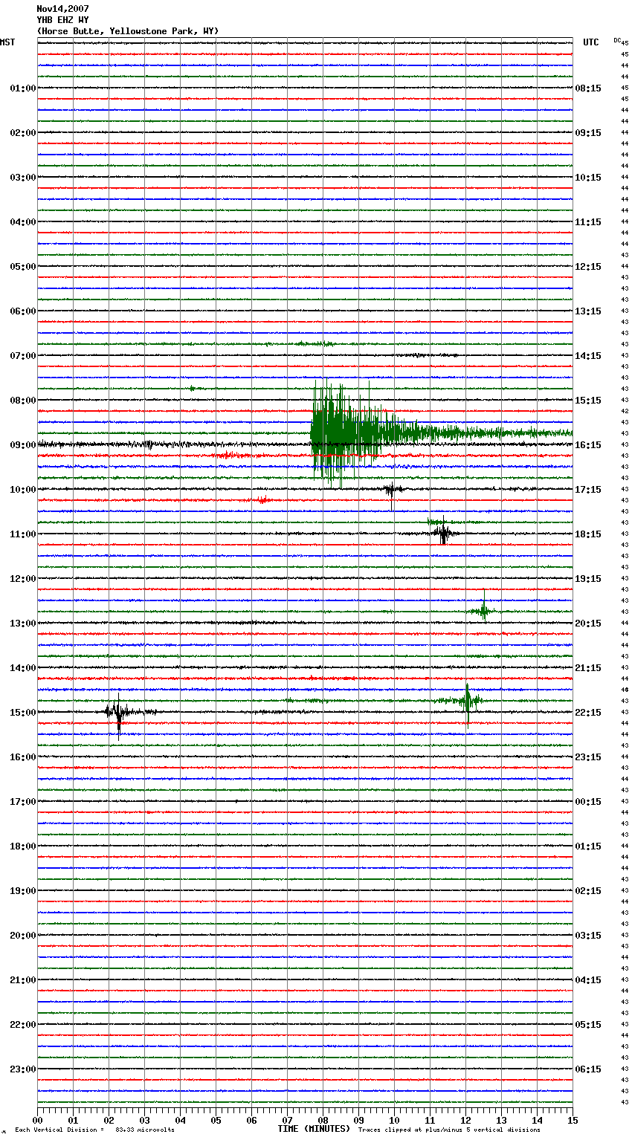Click the UTC label 13:15
The width and height of the screenshot is (632, 1140).
pyautogui.click(x=588, y=311)
